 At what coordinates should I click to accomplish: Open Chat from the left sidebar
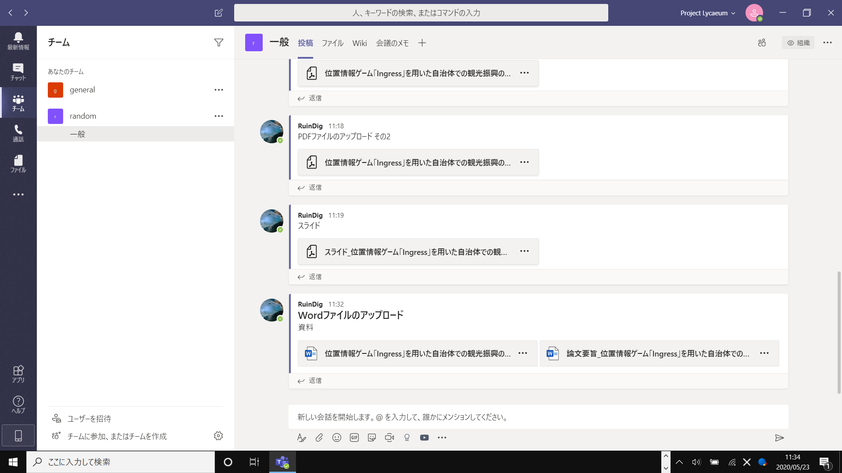[18, 70]
